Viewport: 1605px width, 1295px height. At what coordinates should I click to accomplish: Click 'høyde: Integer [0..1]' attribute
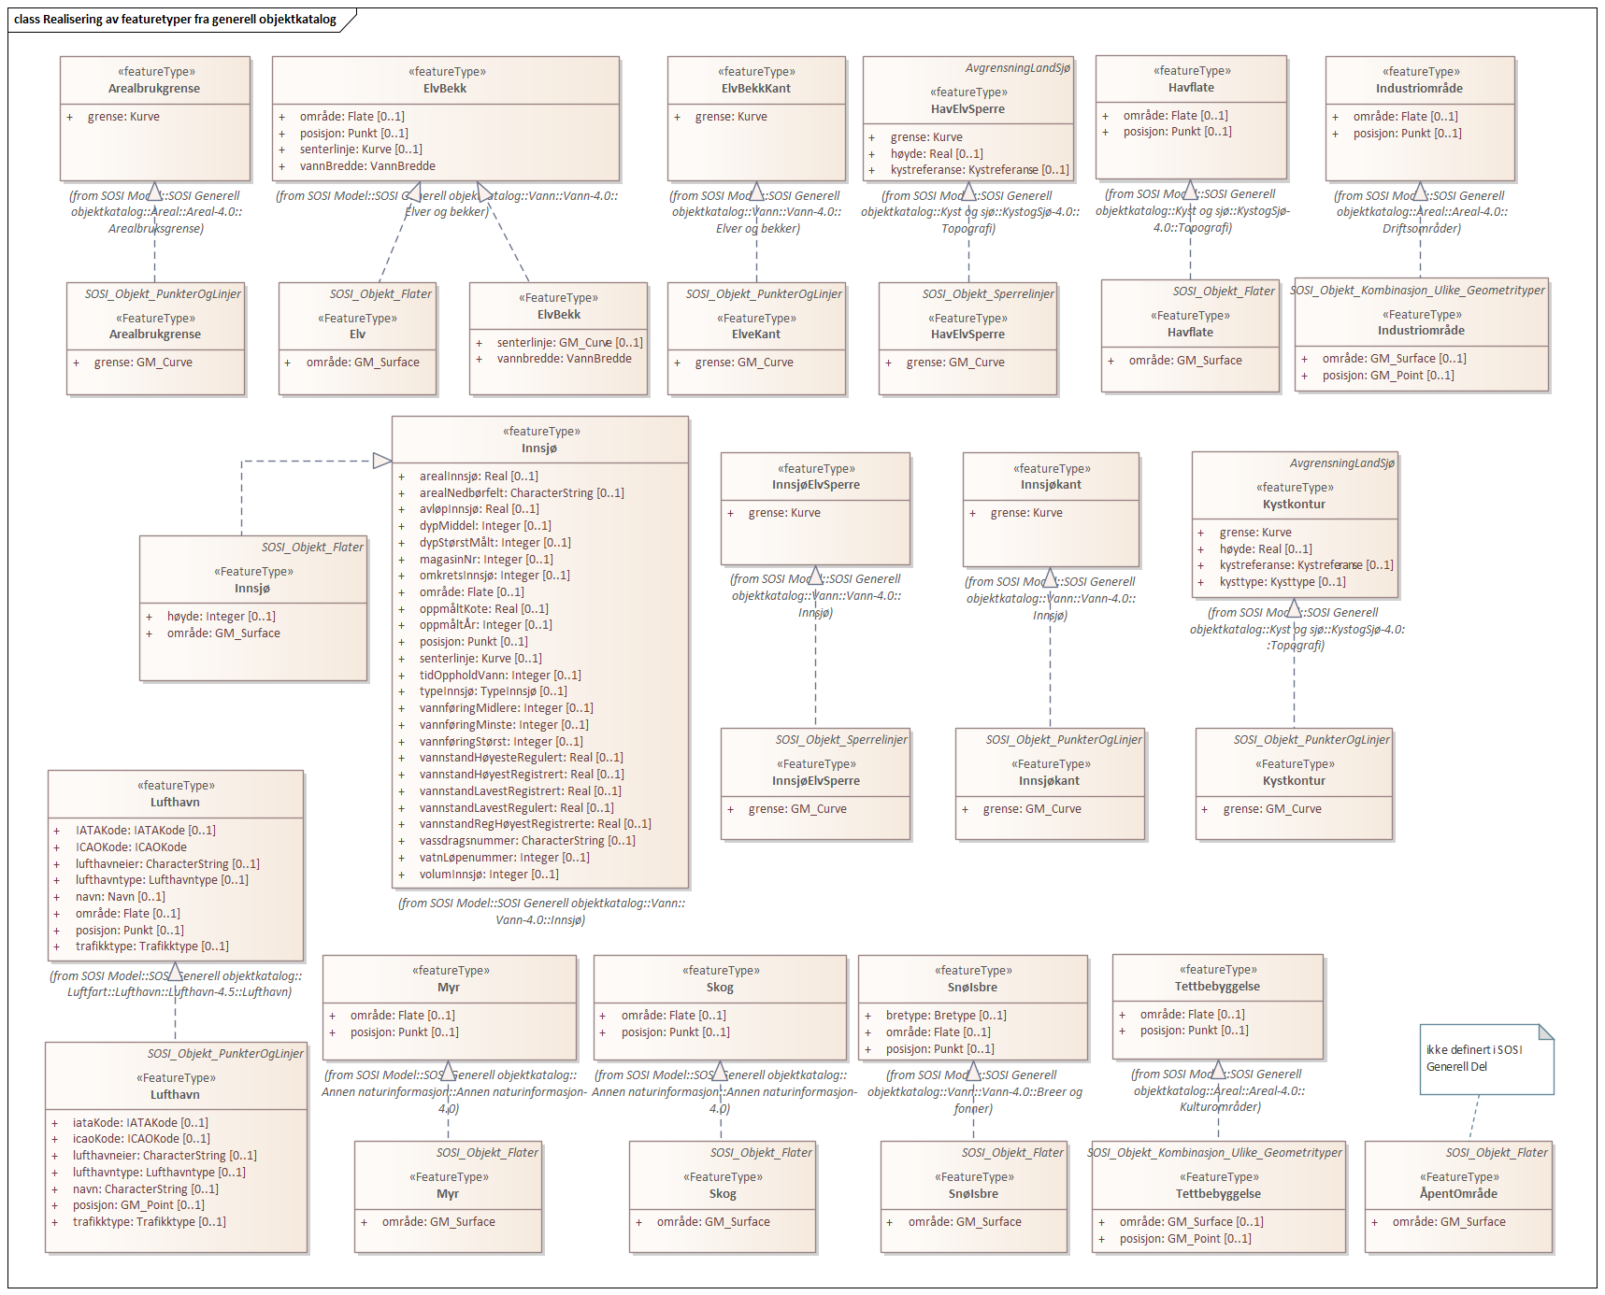coord(221,616)
